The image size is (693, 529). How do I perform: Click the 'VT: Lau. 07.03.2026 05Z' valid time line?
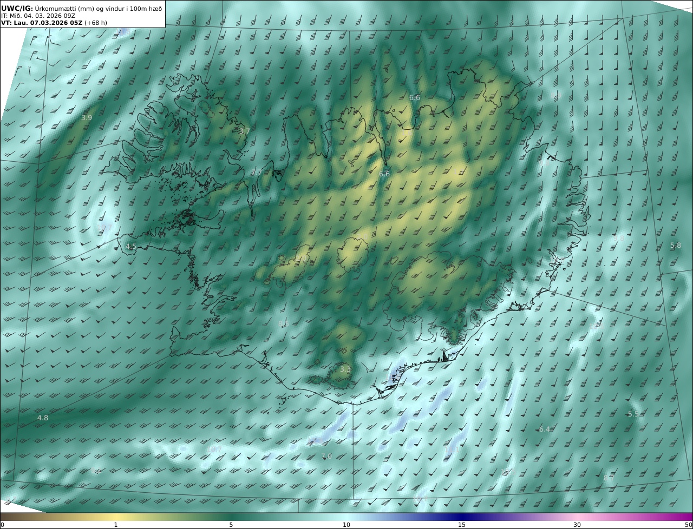coord(54,23)
